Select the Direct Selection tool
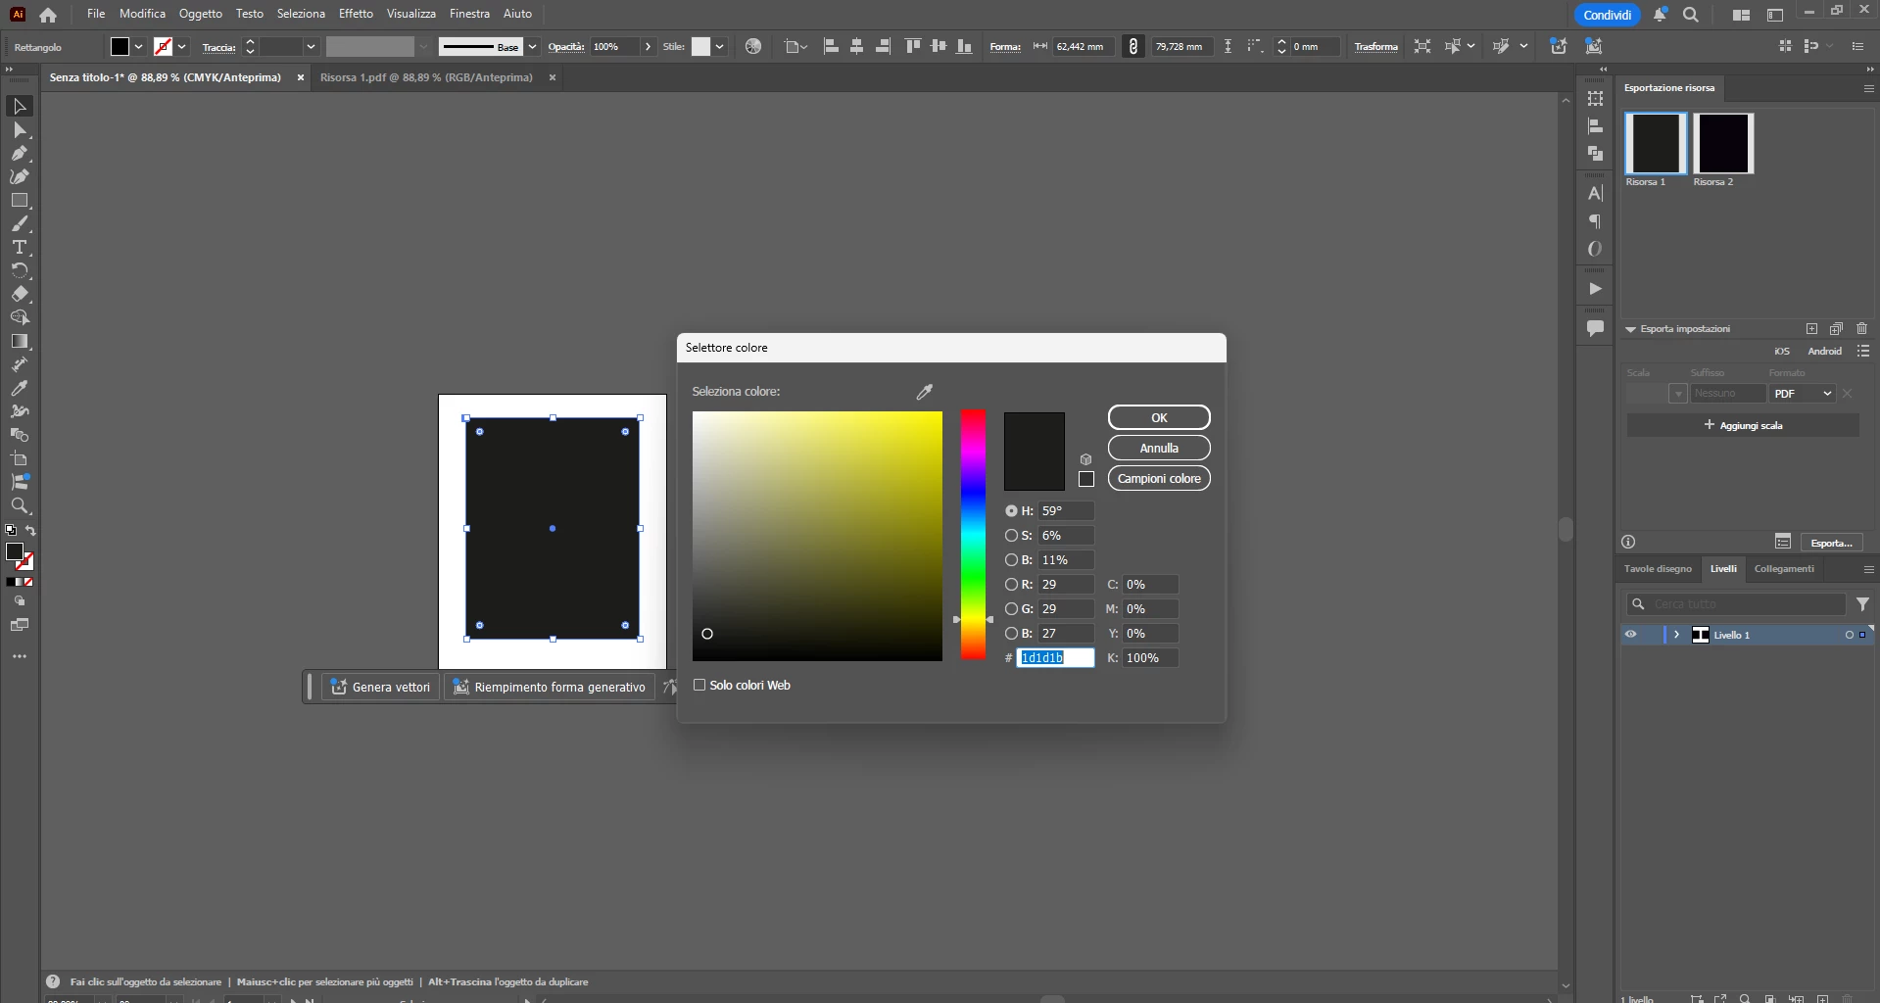The height and width of the screenshot is (1003, 1880). click(20, 129)
